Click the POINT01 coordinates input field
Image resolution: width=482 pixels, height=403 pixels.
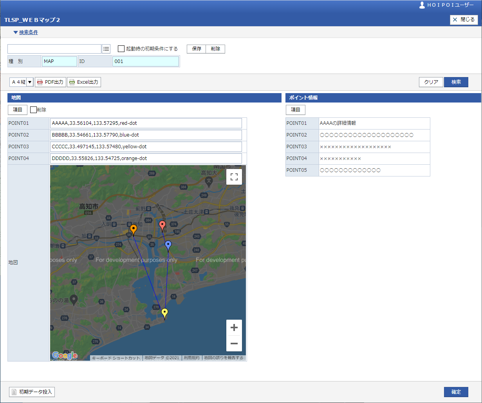click(x=146, y=123)
